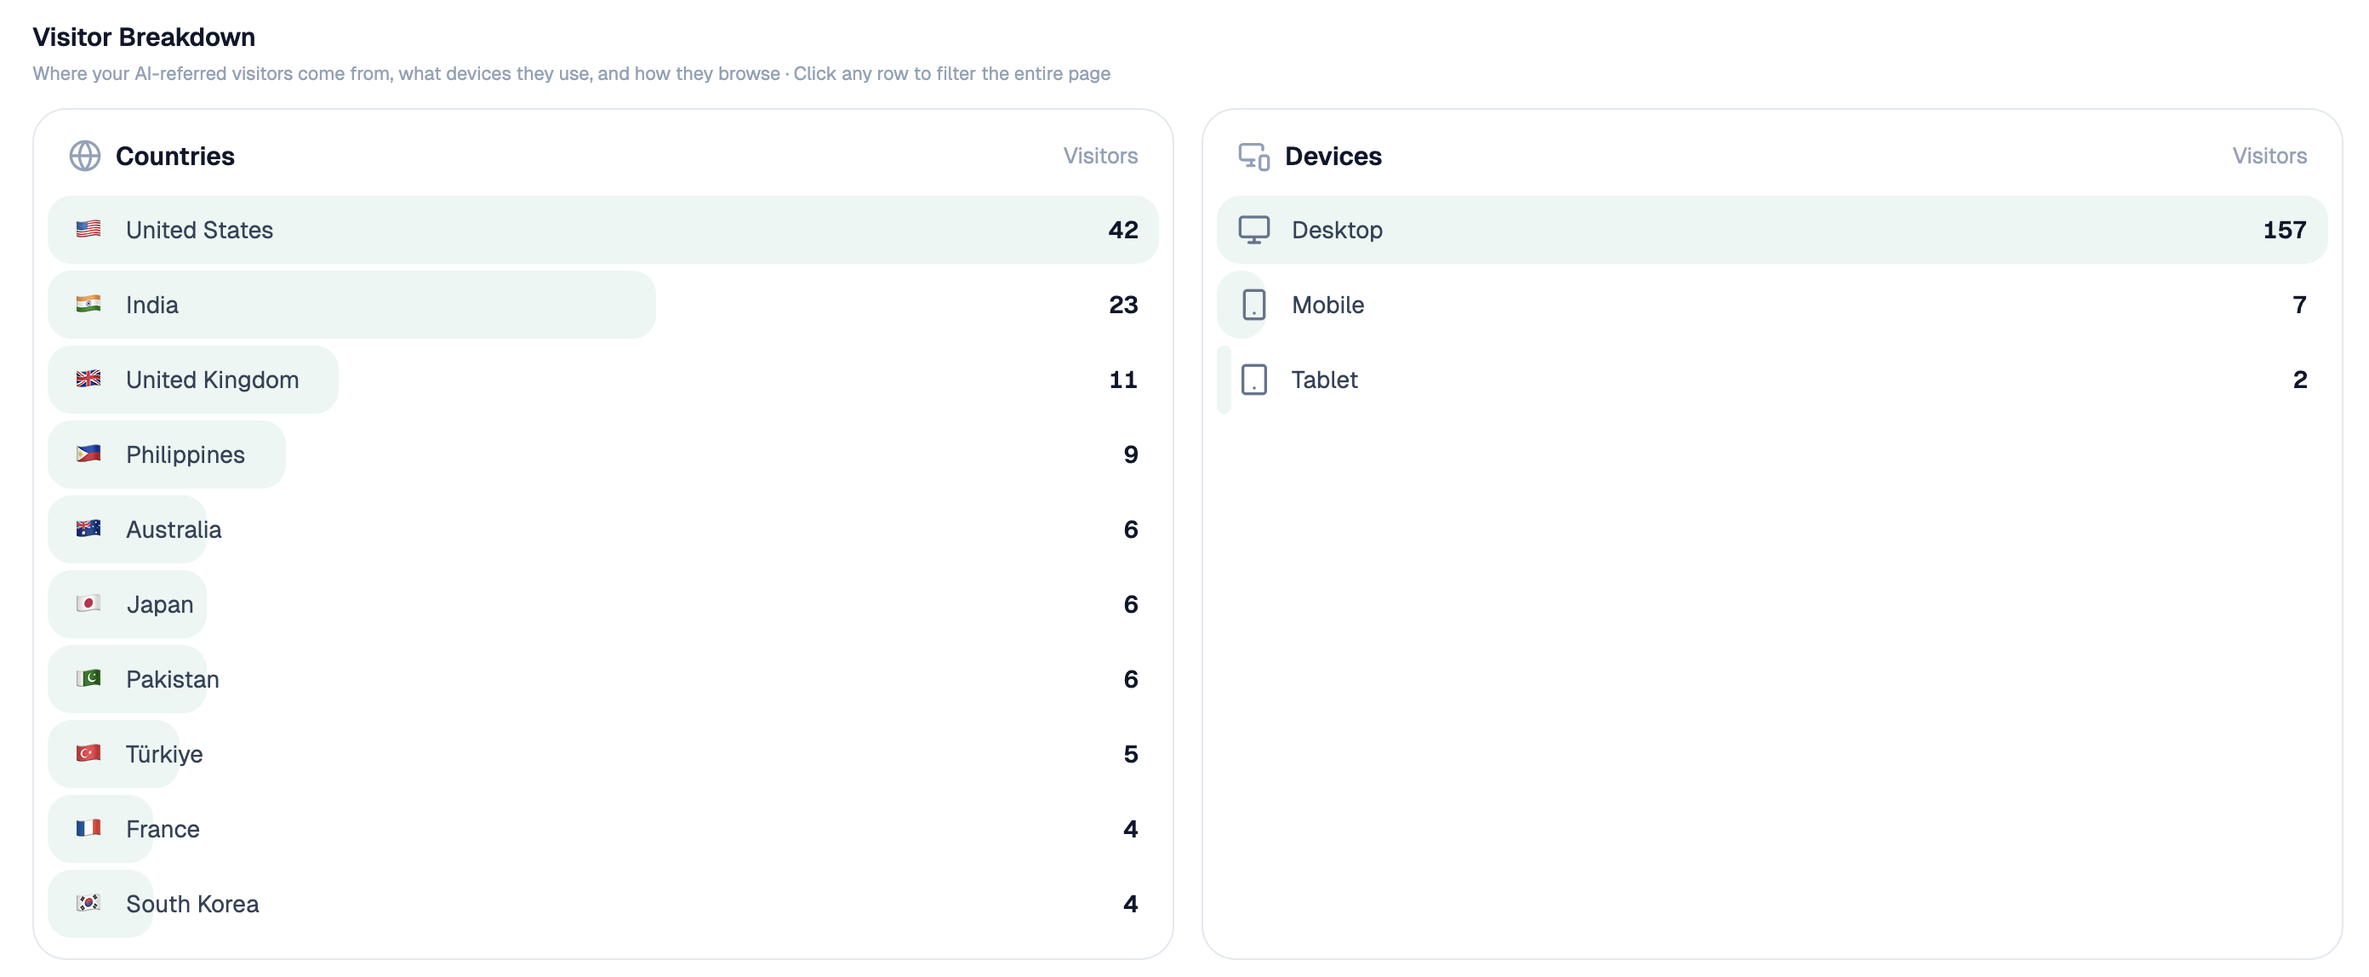Filter by the Desktop device label
Screen dimensions: 2369x977
click(x=1336, y=230)
